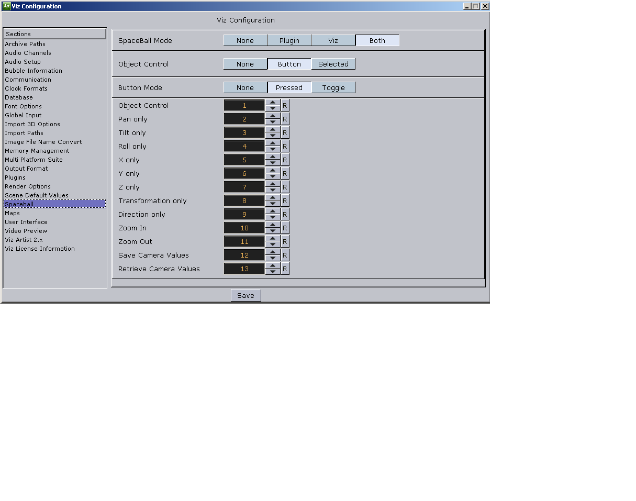Set SpaceBall Mode to Plugin

pyautogui.click(x=289, y=41)
